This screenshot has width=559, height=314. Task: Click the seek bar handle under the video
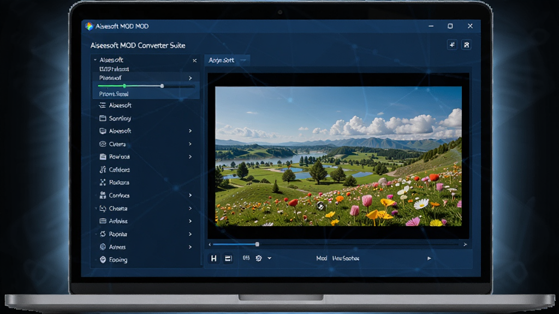[257, 244]
